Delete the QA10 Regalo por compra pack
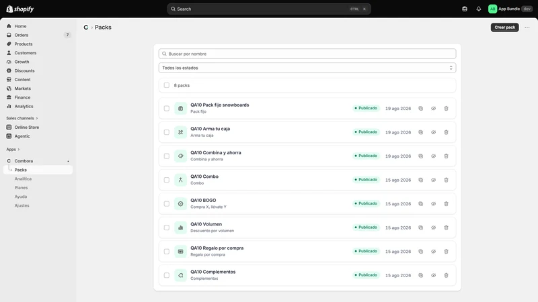538x302 pixels. click(446, 251)
